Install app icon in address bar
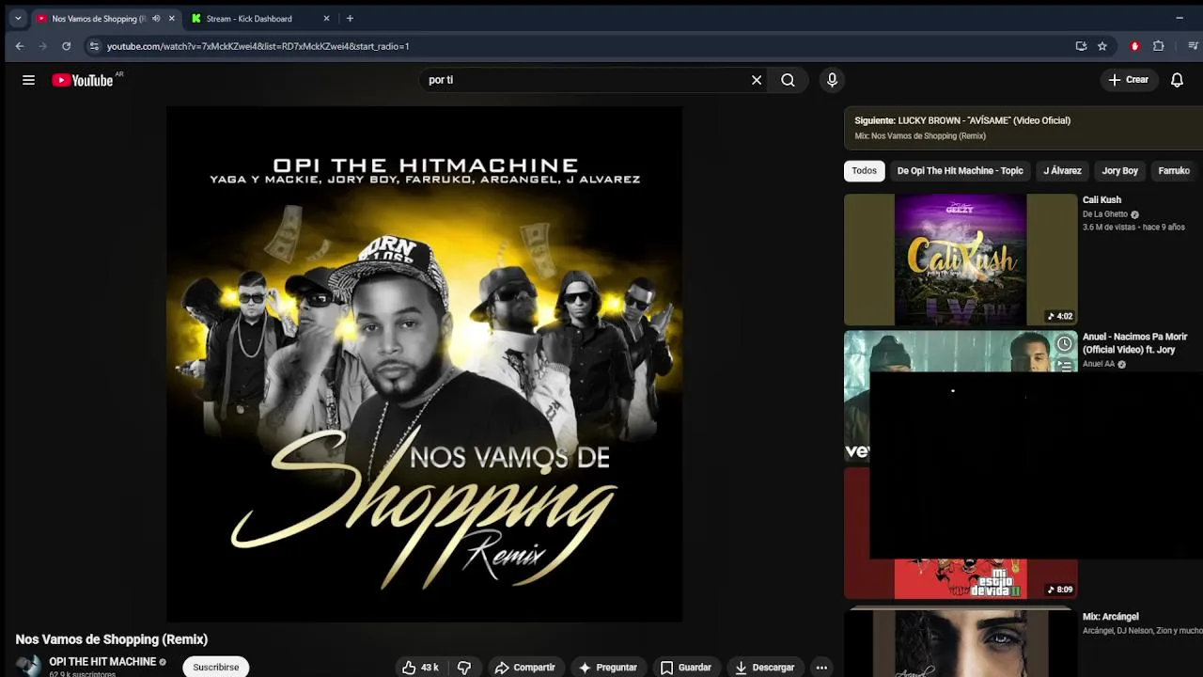 [1081, 46]
